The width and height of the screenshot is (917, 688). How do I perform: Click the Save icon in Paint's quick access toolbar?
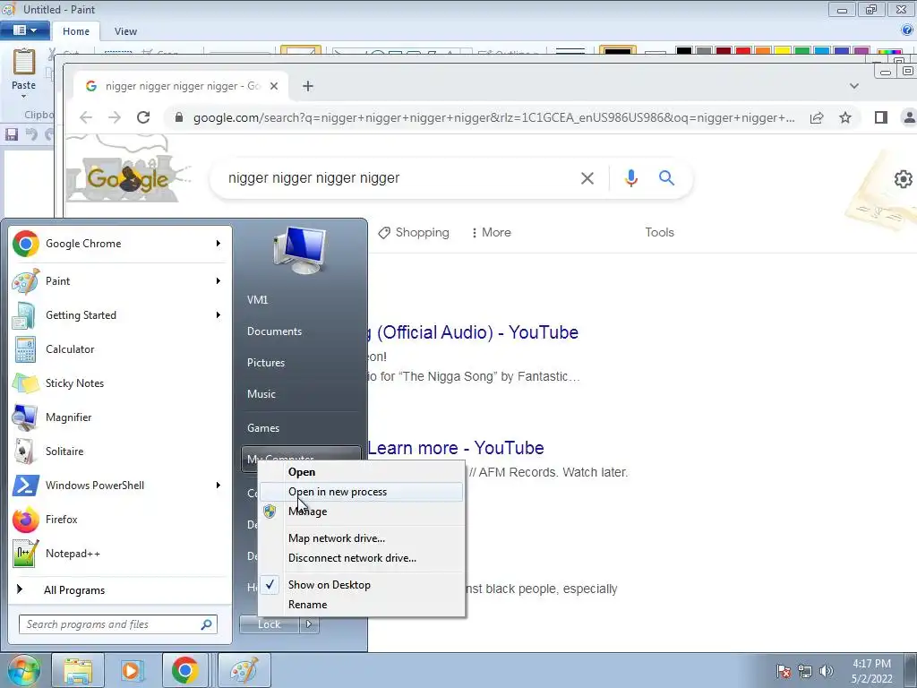pos(11,134)
